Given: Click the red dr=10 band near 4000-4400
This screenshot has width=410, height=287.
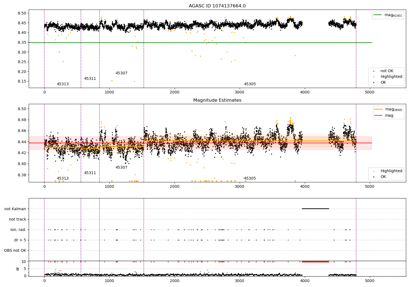Looking at the screenshot, I should coord(315,262).
